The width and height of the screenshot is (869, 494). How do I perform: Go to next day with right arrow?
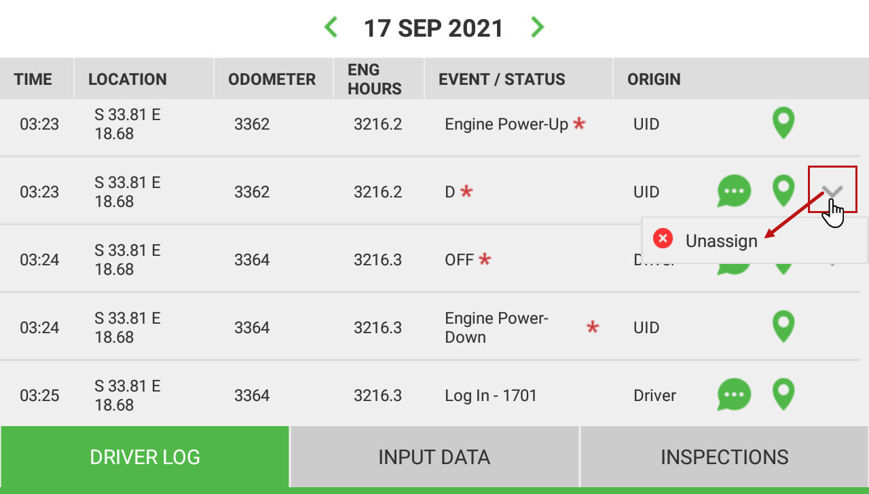click(x=537, y=27)
